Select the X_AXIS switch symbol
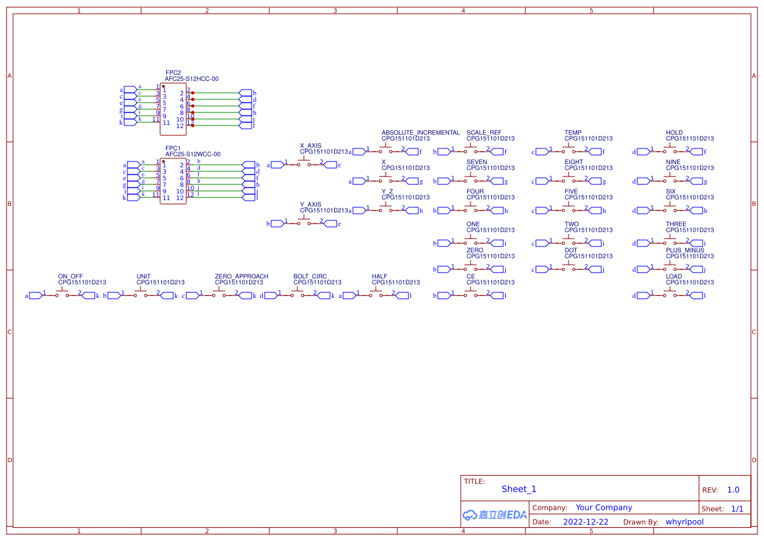Image resolution: width=764 pixels, height=541 pixels. (305, 164)
